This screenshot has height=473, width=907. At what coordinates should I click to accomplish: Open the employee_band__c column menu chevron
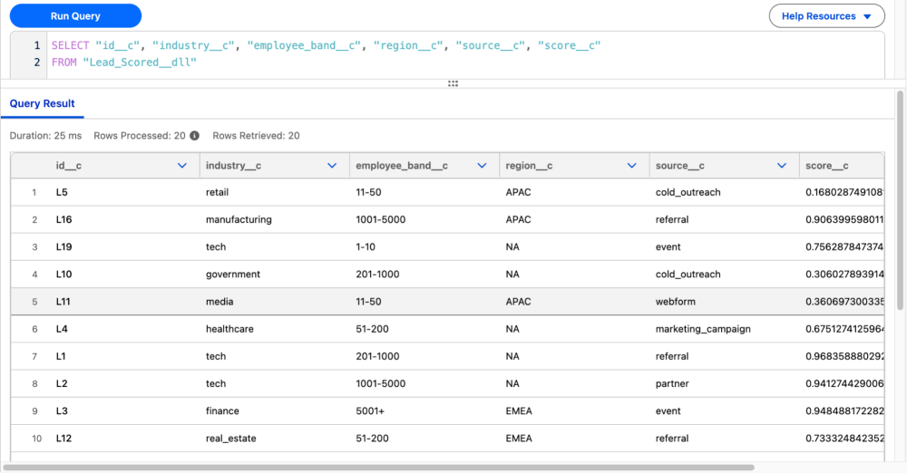tap(482, 166)
